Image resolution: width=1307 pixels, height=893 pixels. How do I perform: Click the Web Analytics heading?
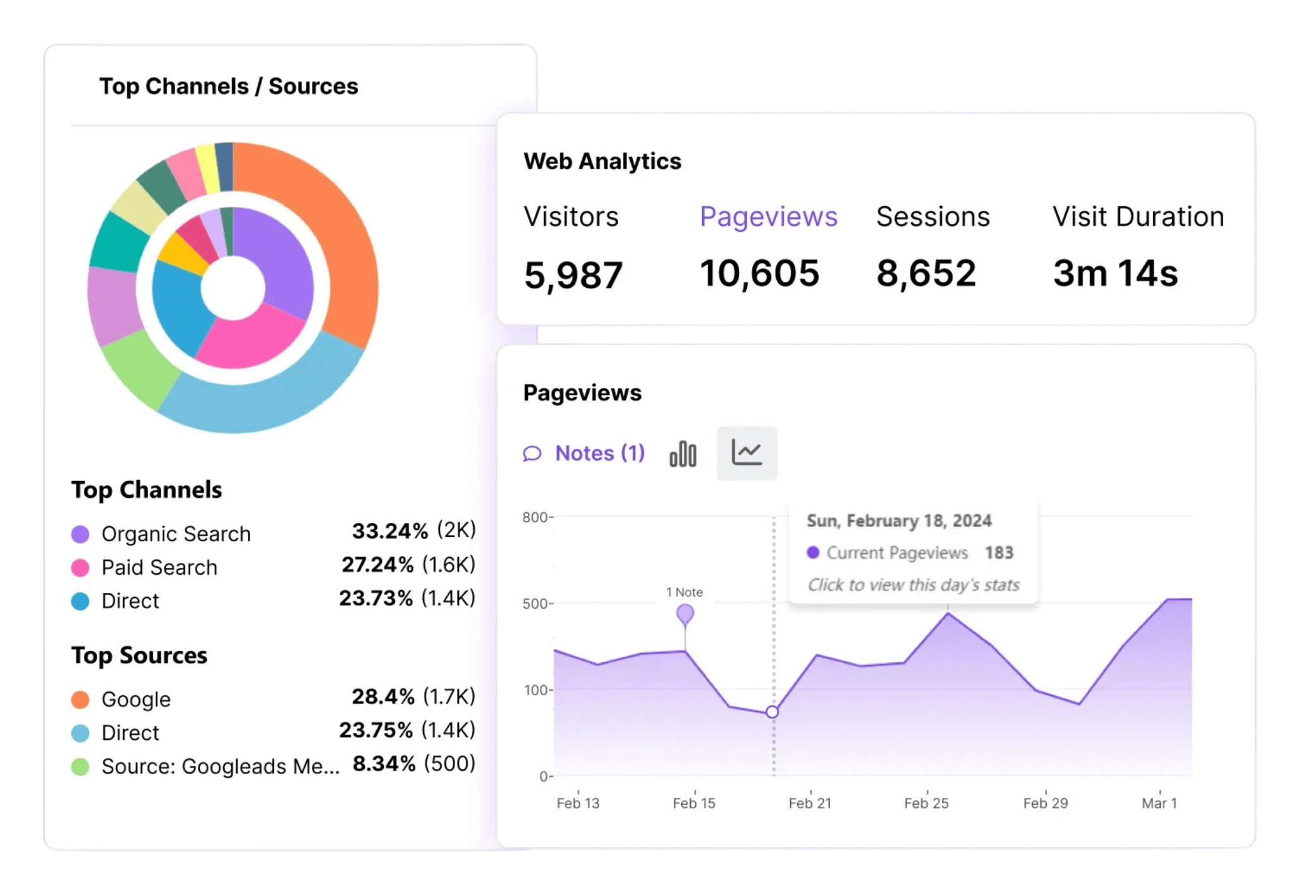[602, 161]
